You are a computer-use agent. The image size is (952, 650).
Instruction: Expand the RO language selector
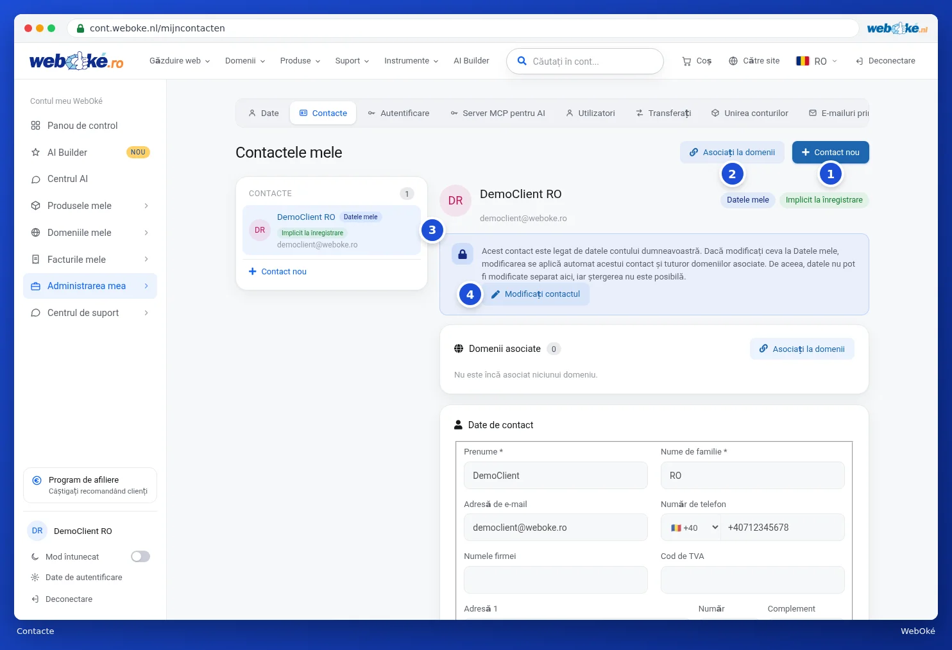click(817, 61)
